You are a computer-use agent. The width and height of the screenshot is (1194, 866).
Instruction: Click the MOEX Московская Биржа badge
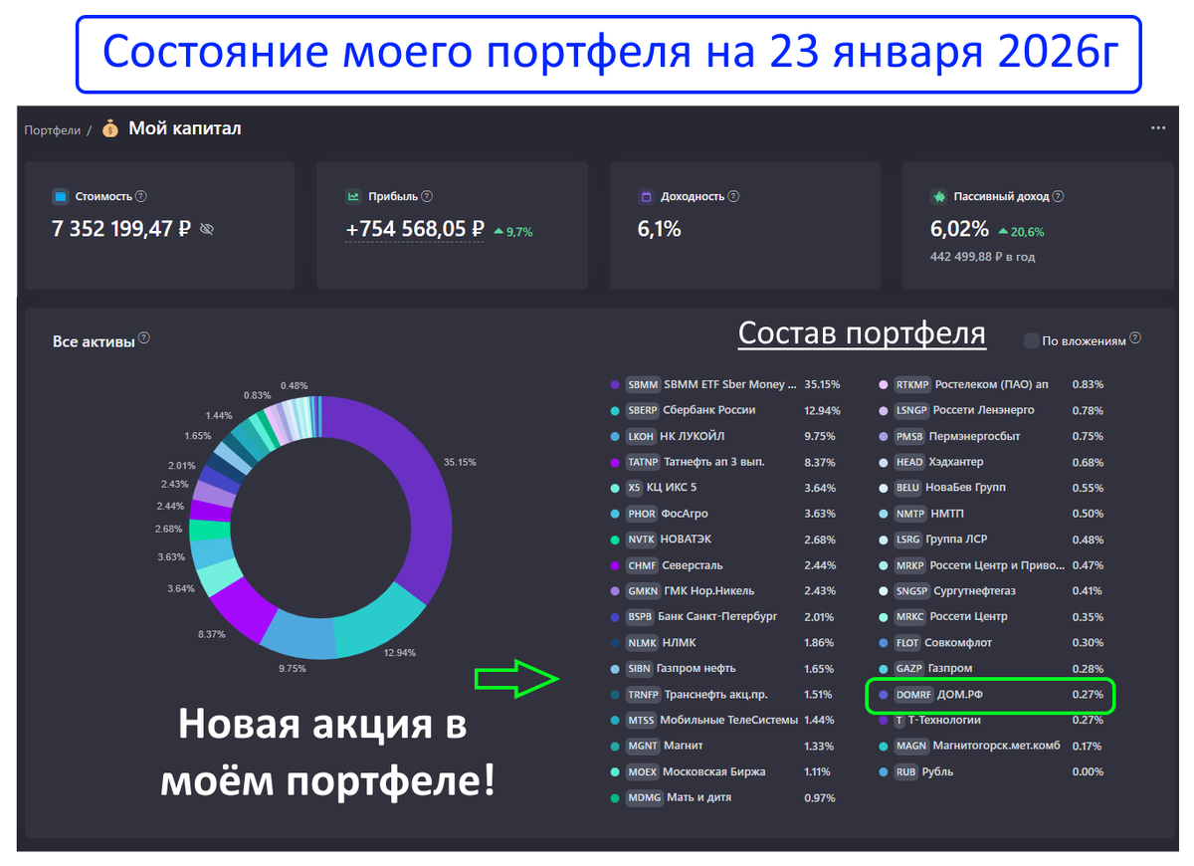(x=643, y=771)
